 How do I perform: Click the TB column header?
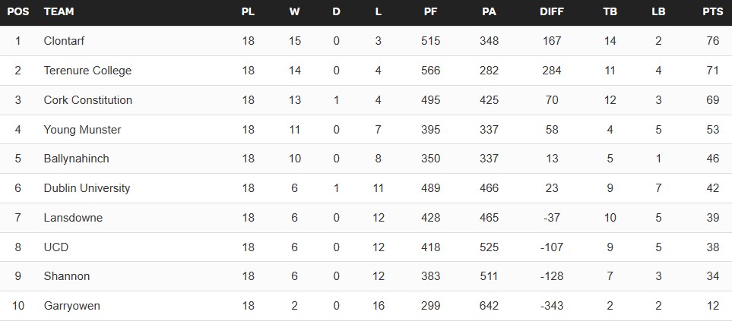pos(610,12)
